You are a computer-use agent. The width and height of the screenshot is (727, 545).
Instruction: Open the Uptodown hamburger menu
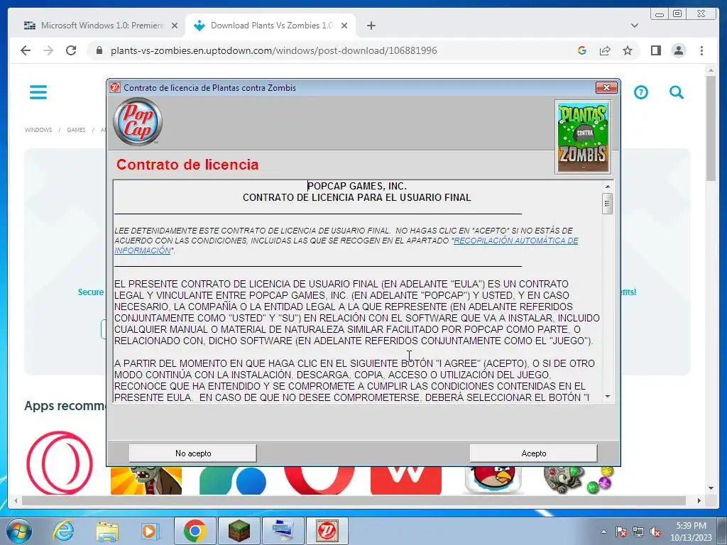[38, 92]
